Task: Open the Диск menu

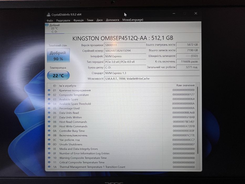Action: click(100, 20)
